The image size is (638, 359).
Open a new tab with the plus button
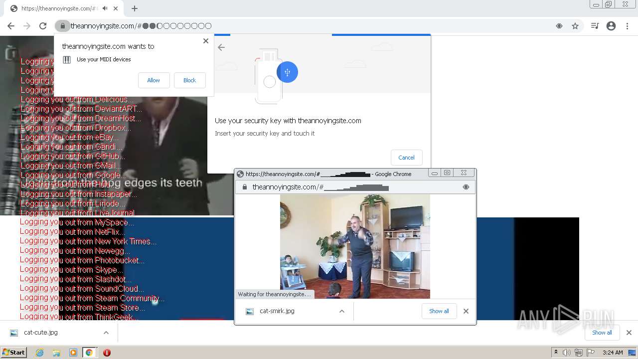pos(135,8)
